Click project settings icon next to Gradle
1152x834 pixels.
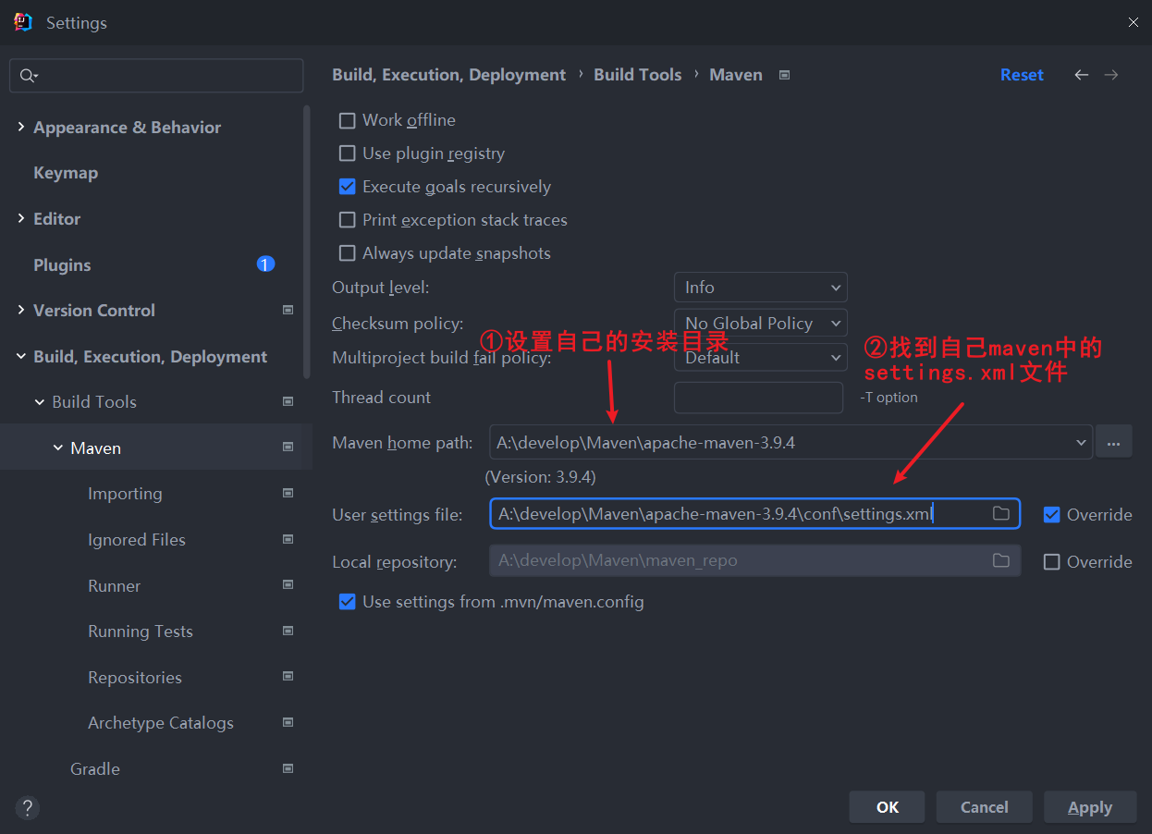288,768
